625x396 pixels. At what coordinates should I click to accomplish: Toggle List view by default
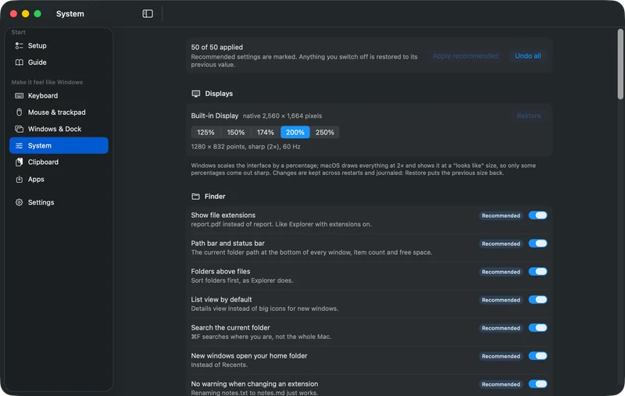537,300
